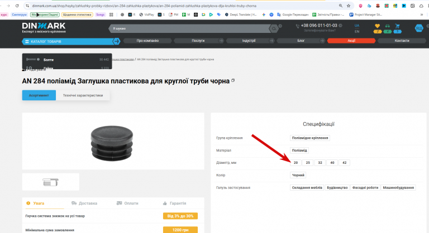
Task: Click the copy icon beside product title
Action: pos(233,81)
